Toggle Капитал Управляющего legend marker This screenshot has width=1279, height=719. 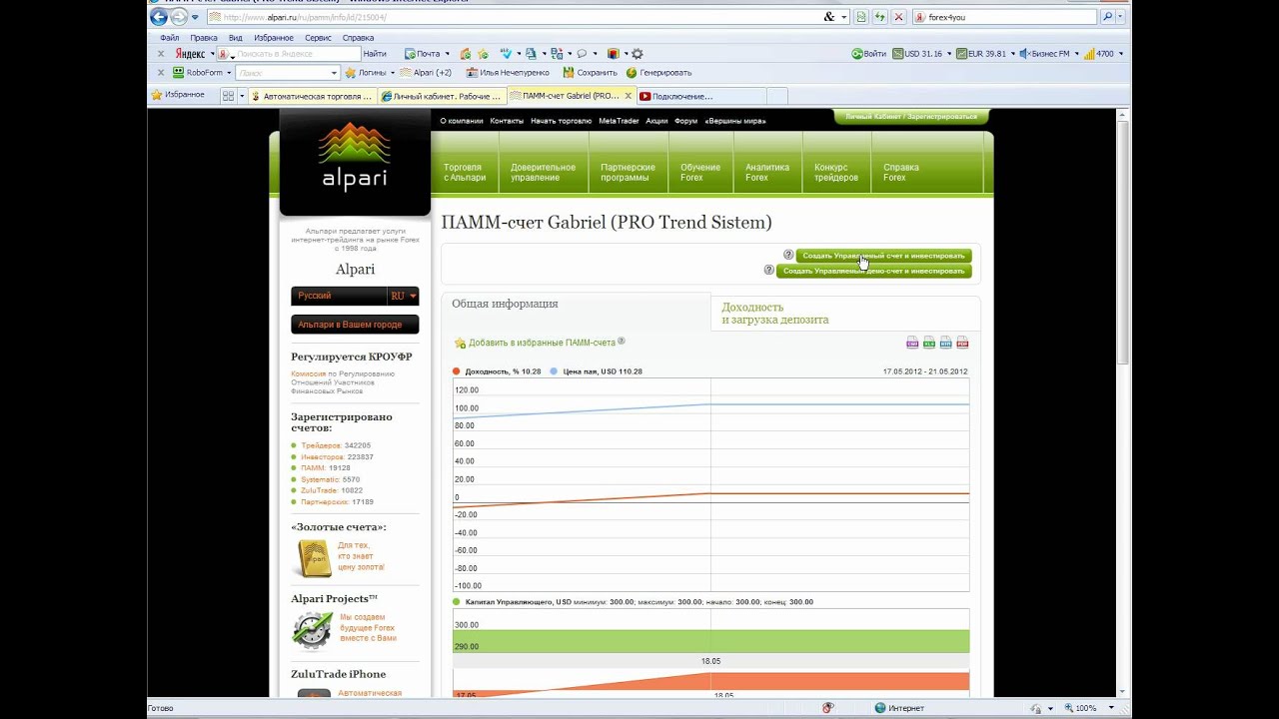click(457, 602)
